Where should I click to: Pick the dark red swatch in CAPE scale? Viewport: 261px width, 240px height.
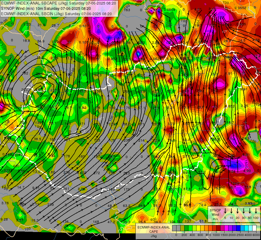pos(218,228)
